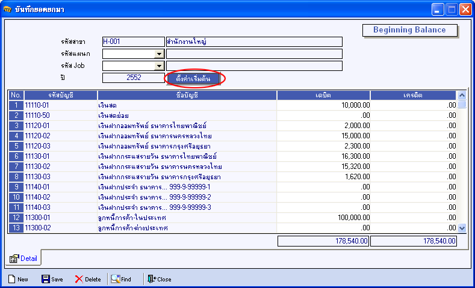Viewport: 475px width, 288px height.
Task: Click debit cell 100,000.00 of row 12
Action: point(323,218)
